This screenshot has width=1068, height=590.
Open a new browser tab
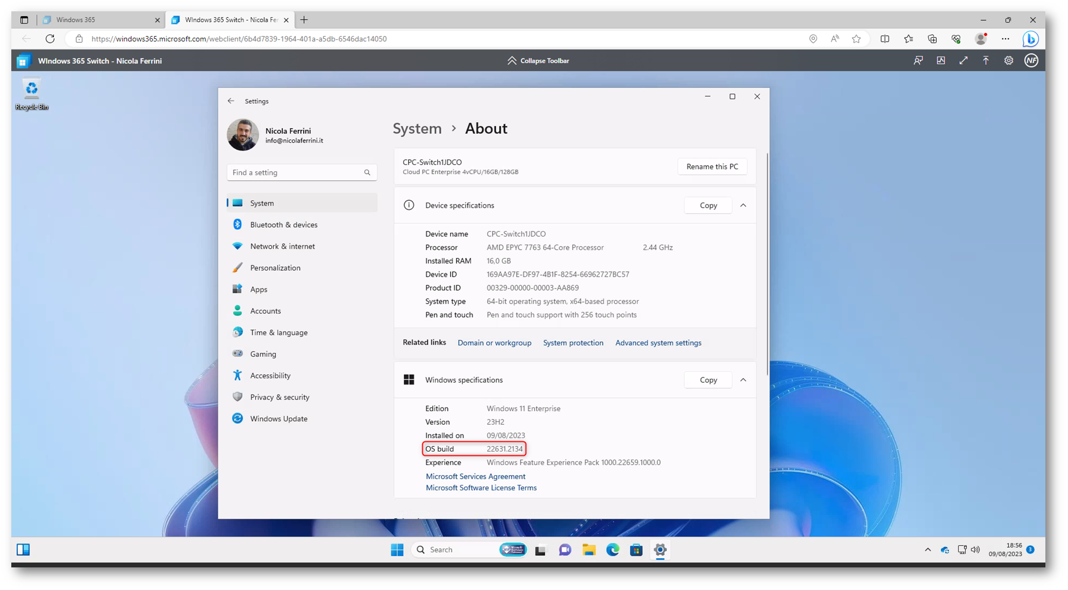pos(304,20)
